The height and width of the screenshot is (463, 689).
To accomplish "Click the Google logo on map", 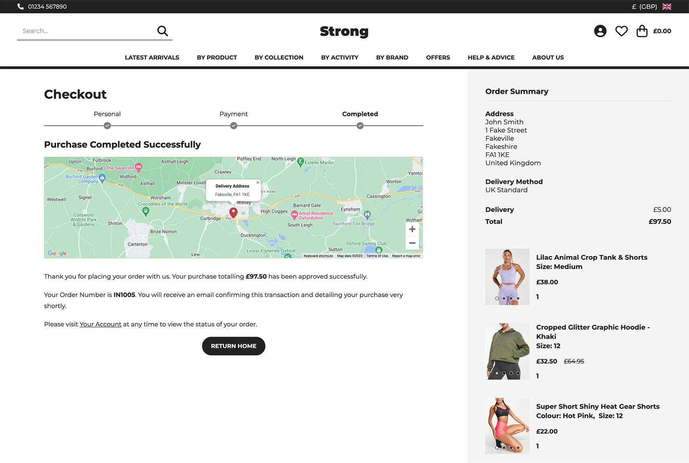I will (57, 253).
